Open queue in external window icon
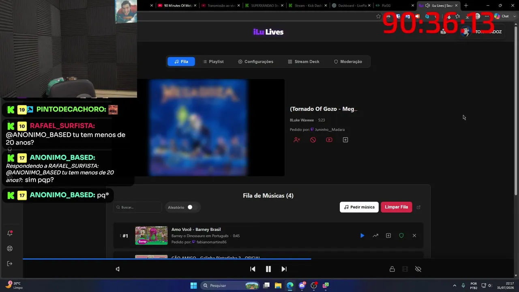Viewport: 519px width, 292px height. (418, 207)
